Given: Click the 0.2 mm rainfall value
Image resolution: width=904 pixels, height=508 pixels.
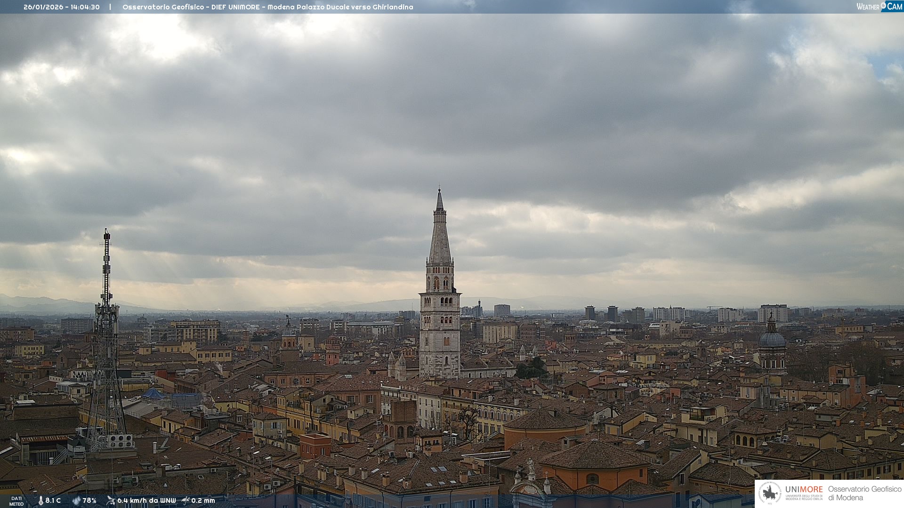Looking at the screenshot, I should pyautogui.click(x=203, y=501).
